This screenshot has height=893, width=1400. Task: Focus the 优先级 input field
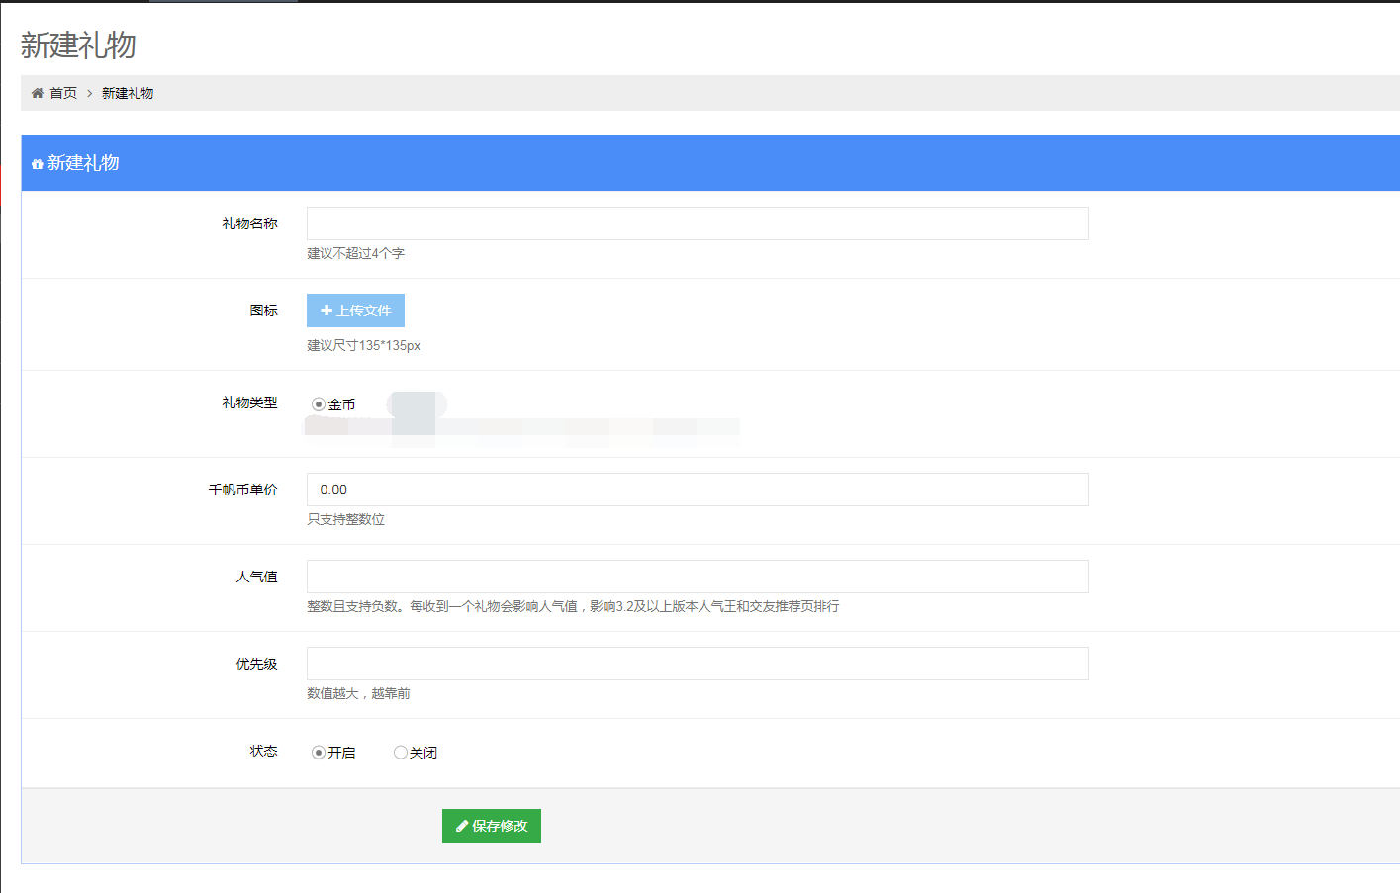pyautogui.click(x=698, y=664)
